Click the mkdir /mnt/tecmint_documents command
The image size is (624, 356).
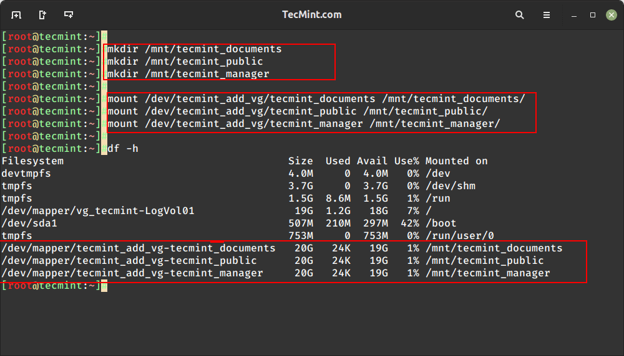tap(194, 49)
